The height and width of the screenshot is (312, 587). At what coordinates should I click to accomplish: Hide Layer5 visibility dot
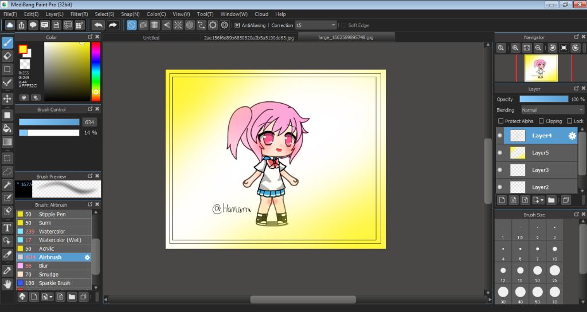[x=500, y=152]
